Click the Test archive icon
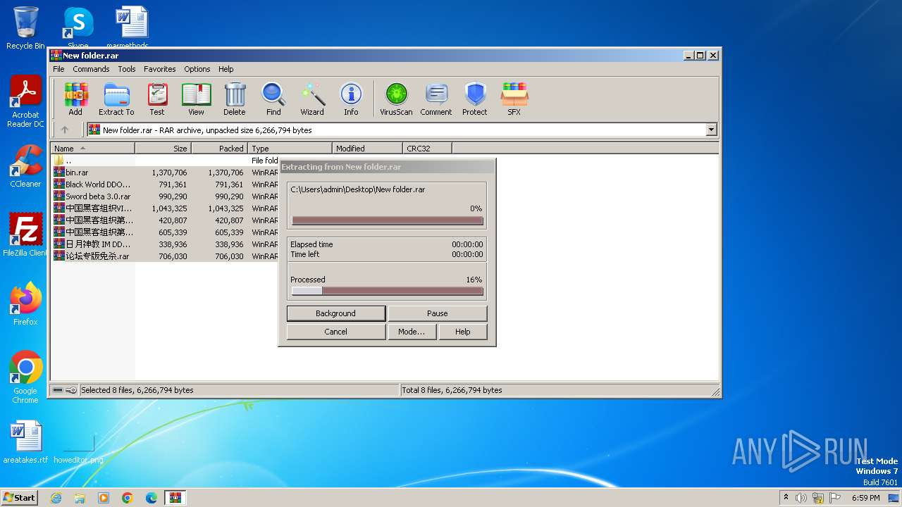The height and width of the screenshot is (507, 902). click(157, 99)
